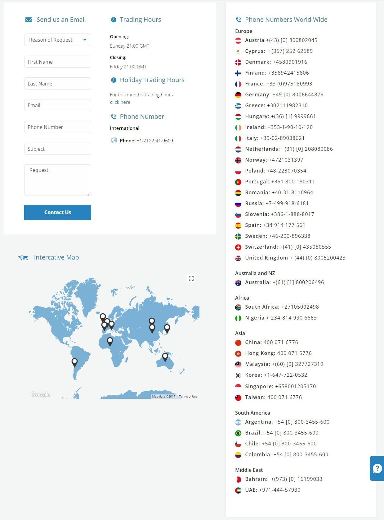Open the map Terms of Use link
Screen dimensions: 384x520
[188, 396]
